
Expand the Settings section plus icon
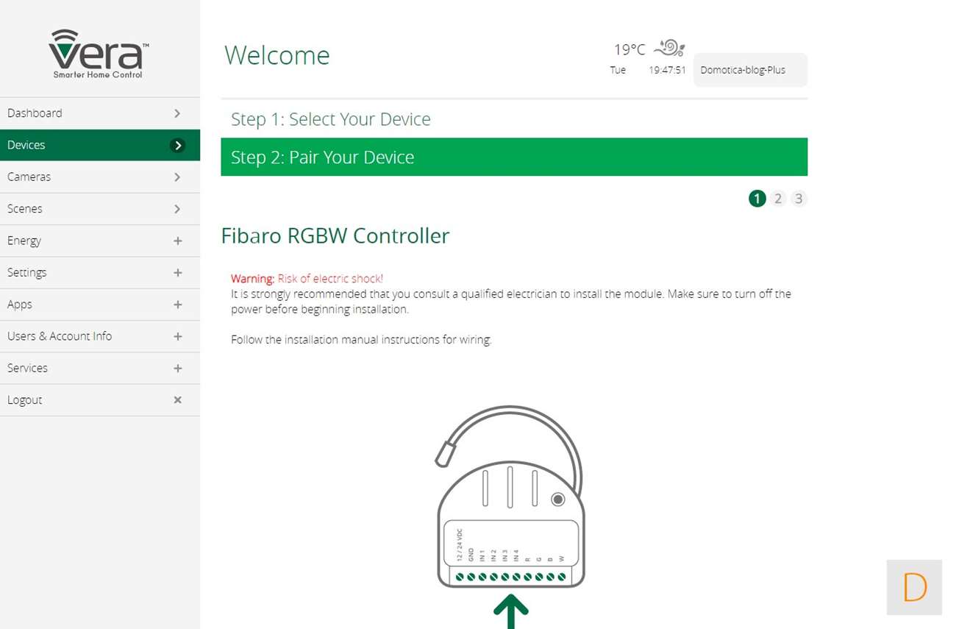click(177, 273)
